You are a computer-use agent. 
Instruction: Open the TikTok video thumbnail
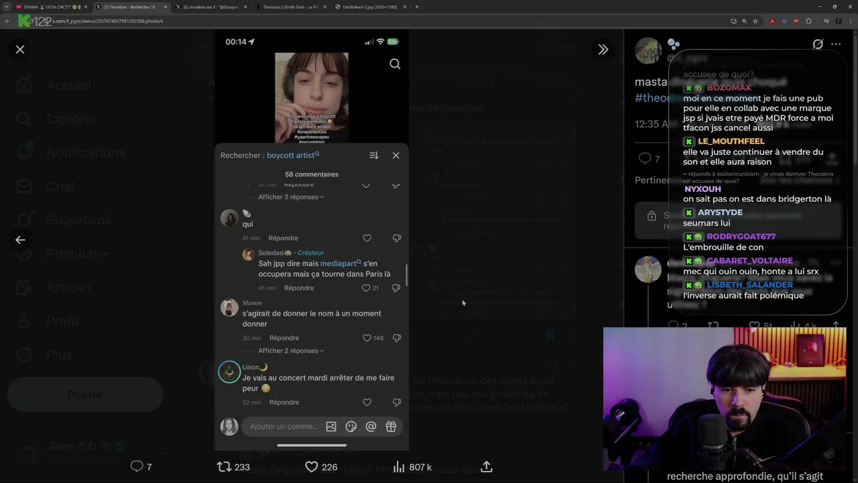tap(312, 98)
